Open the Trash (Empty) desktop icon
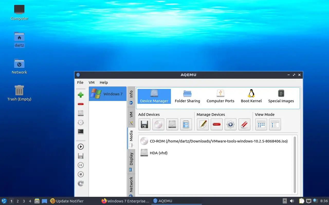Viewport: 329px width, 205px height. (19, 93)
